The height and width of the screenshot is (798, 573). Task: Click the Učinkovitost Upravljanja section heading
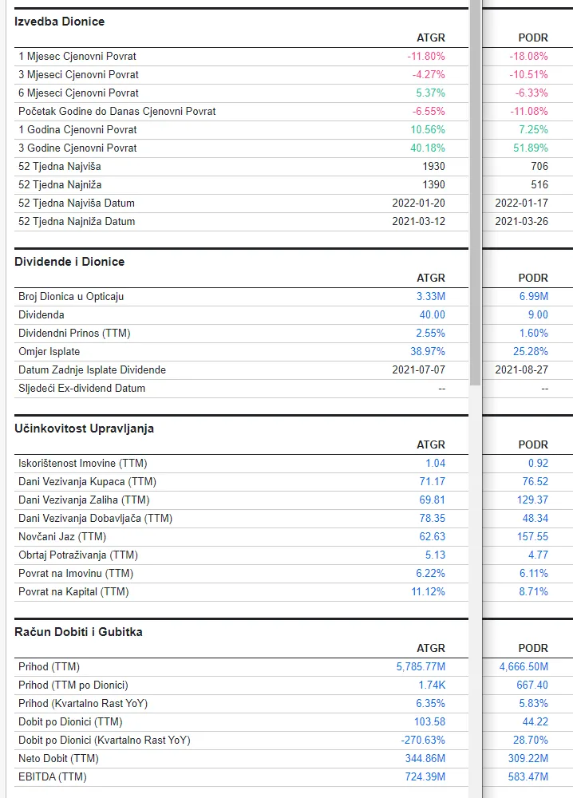coord(85,429)
